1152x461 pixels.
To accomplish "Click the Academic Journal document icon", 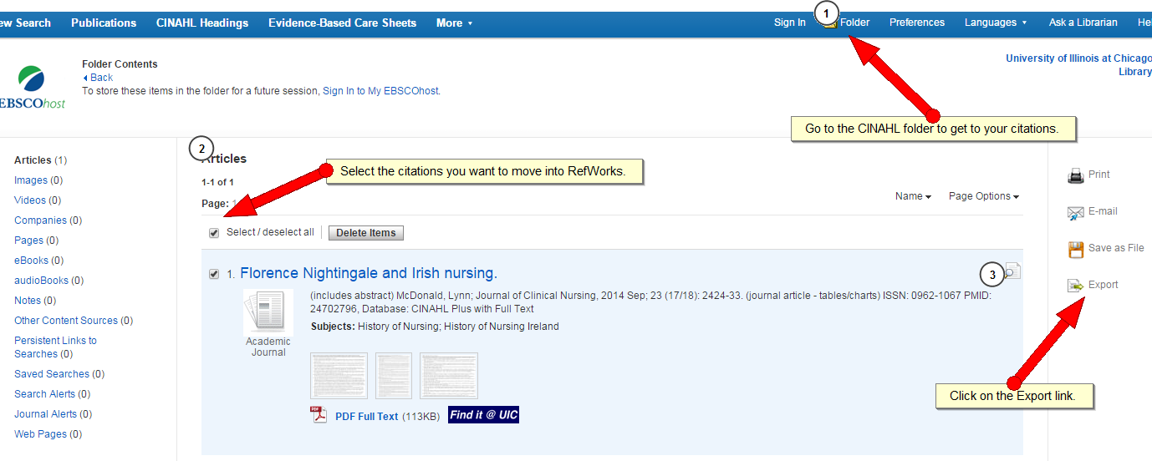I will 268,312.
